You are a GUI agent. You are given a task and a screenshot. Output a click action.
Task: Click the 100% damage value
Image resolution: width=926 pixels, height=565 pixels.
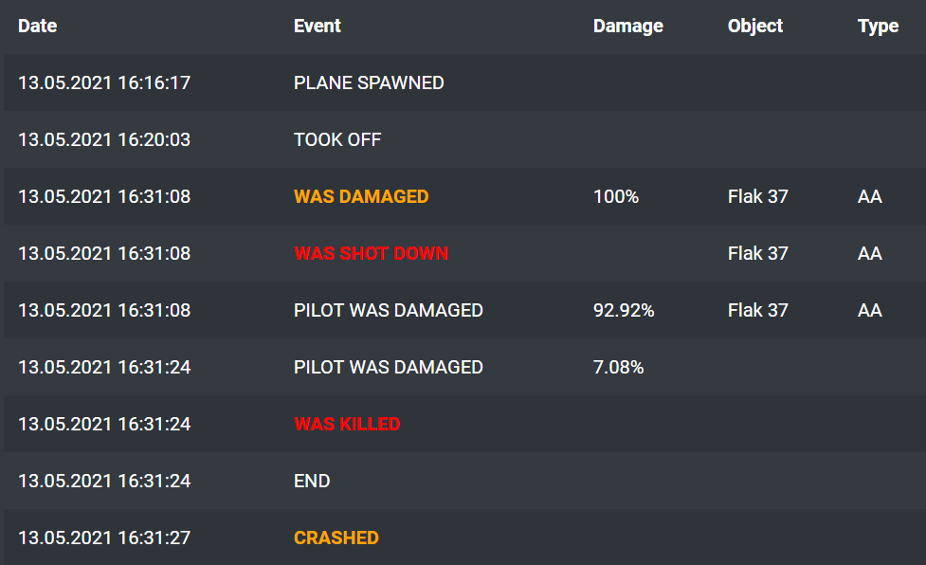[616, 196]
